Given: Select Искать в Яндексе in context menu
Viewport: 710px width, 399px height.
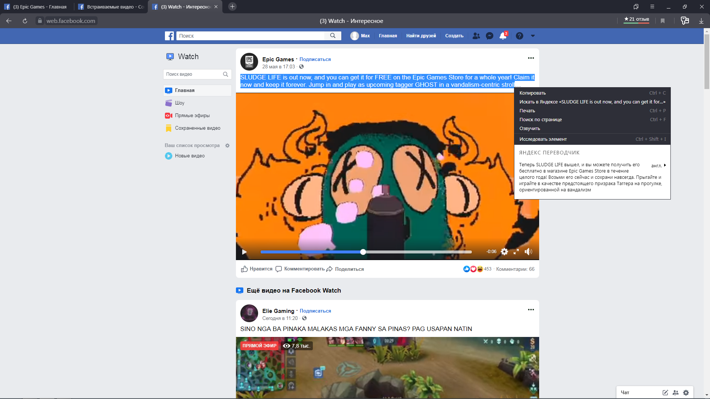Looking at the screenshot, I should pos(592,102).
